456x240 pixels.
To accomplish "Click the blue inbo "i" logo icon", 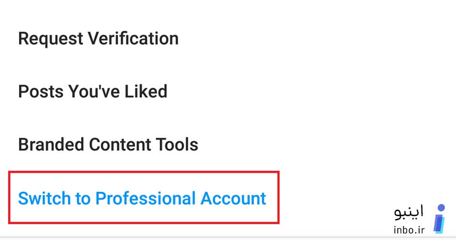I will tap(439, 219).
